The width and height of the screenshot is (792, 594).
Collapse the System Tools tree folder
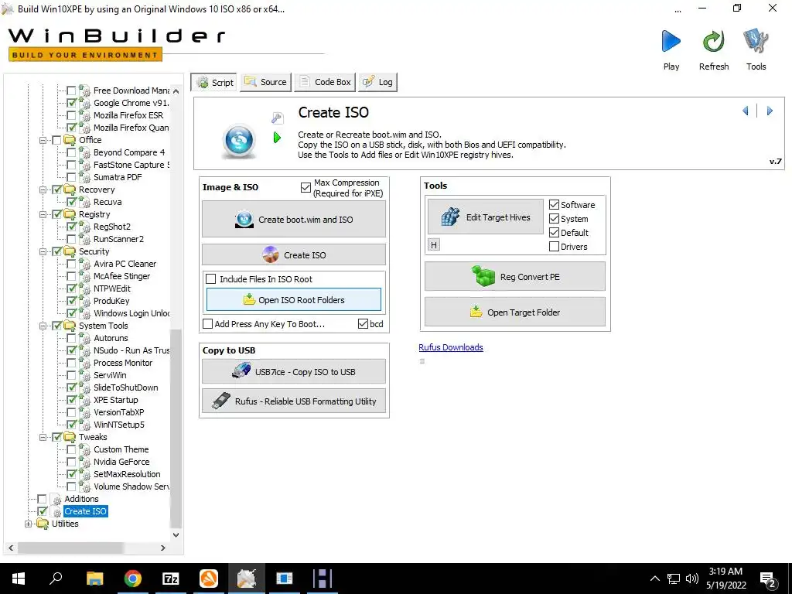click(43, 326)
